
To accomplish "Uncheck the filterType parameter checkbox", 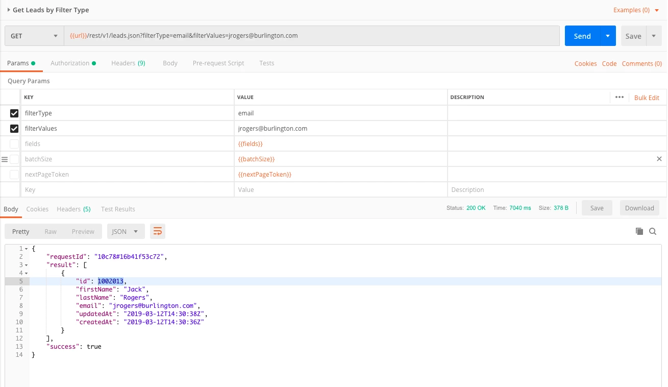I will tap(14, 113).
